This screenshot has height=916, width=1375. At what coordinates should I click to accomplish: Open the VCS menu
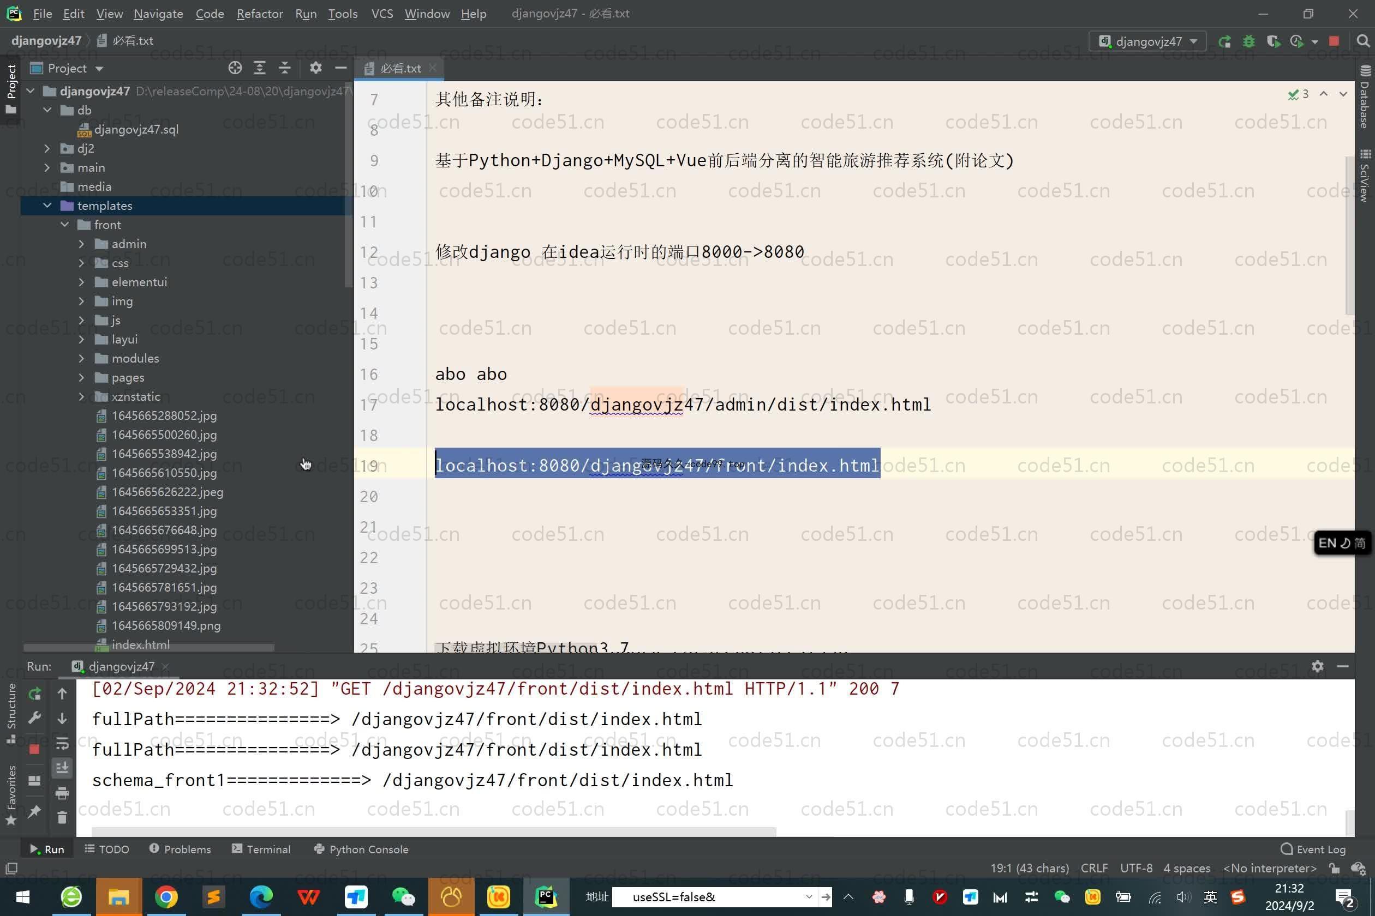(x=382, y=14)
